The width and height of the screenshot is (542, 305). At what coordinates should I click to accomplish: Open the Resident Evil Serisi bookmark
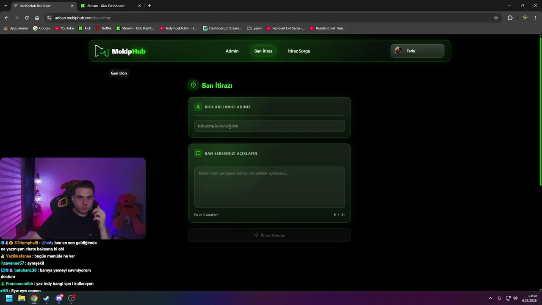click(286, 28)
